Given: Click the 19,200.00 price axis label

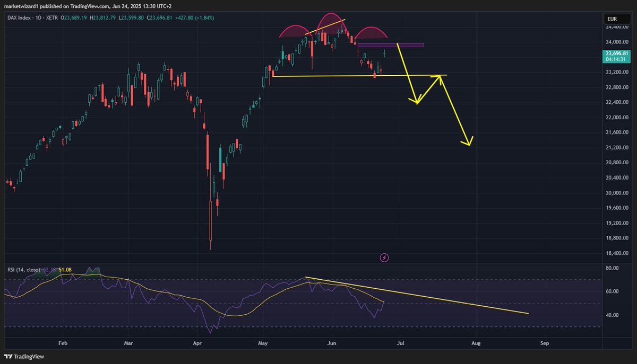Looking at the screenshot, I should pos(617,223).
